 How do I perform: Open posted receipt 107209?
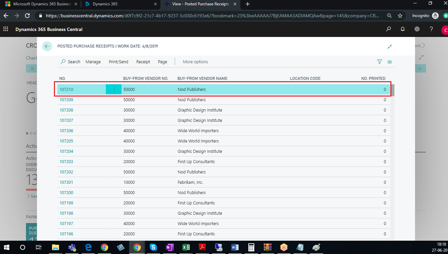(66, 100)
